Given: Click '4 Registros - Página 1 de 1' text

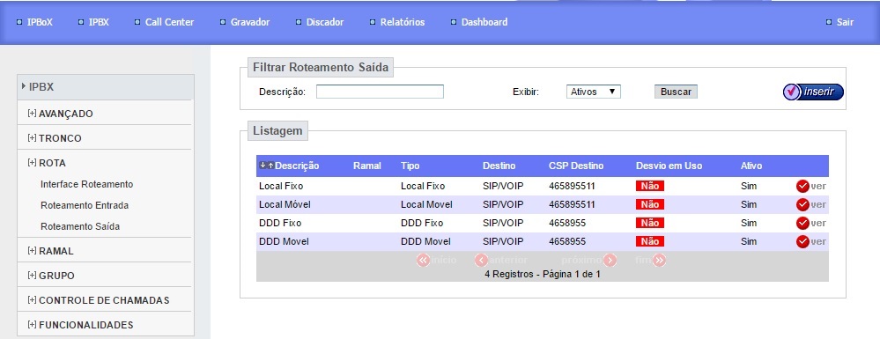Looking at the screenshot, I should 543,275.
